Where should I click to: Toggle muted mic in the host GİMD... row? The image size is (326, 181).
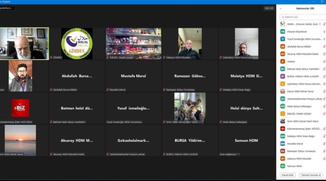point(324,24)
